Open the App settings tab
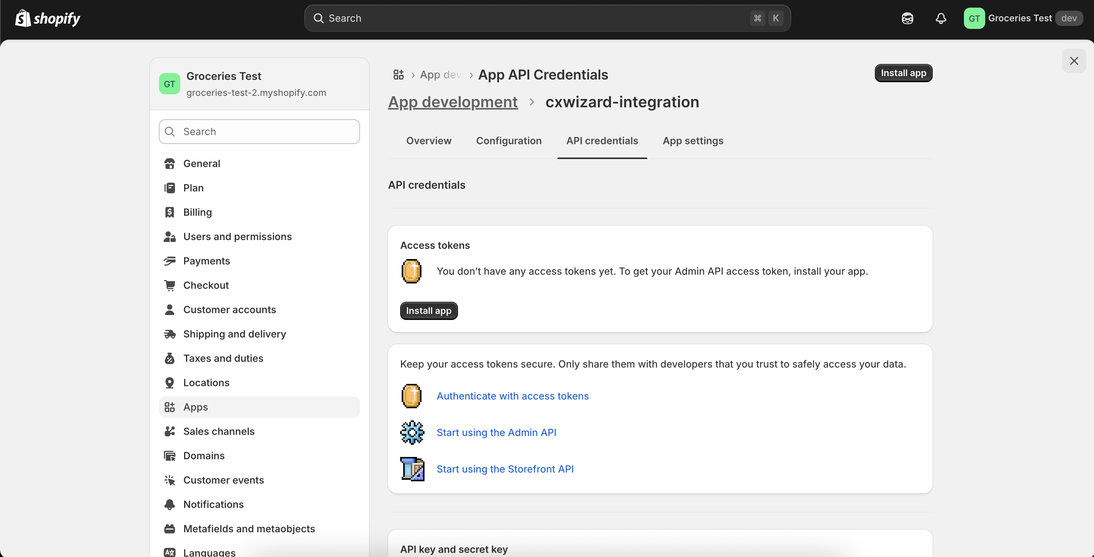The width and height of the screenshot is (1094, 557). pyautogui.click(x=693, y=141)
